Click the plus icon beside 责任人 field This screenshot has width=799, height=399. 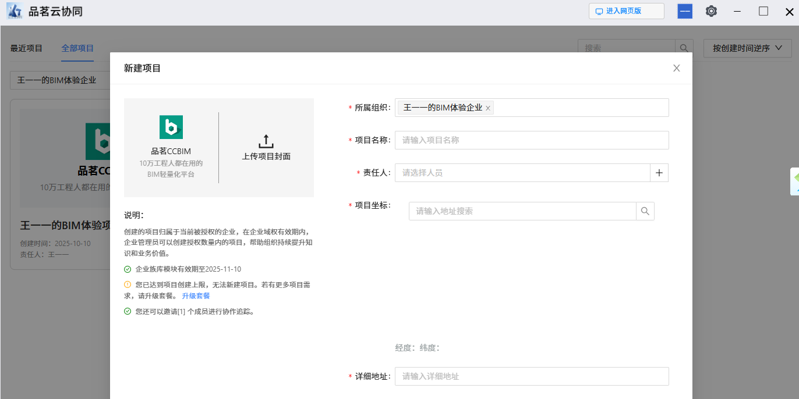tap(659, 173)
